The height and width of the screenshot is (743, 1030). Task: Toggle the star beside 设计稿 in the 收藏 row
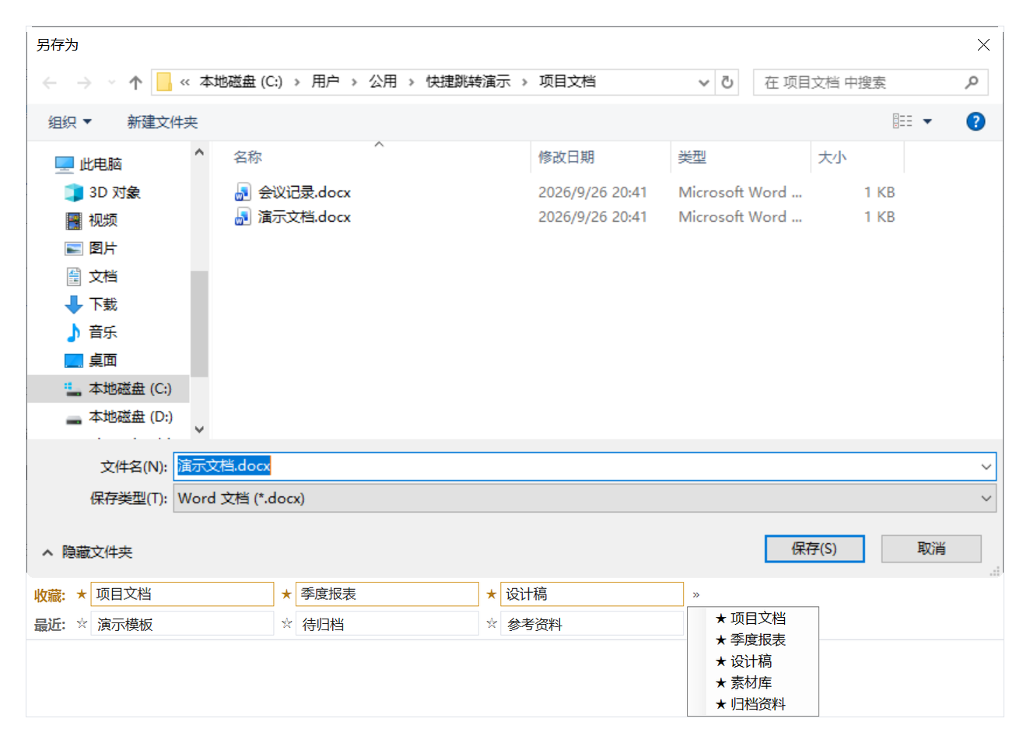point(491,594)
